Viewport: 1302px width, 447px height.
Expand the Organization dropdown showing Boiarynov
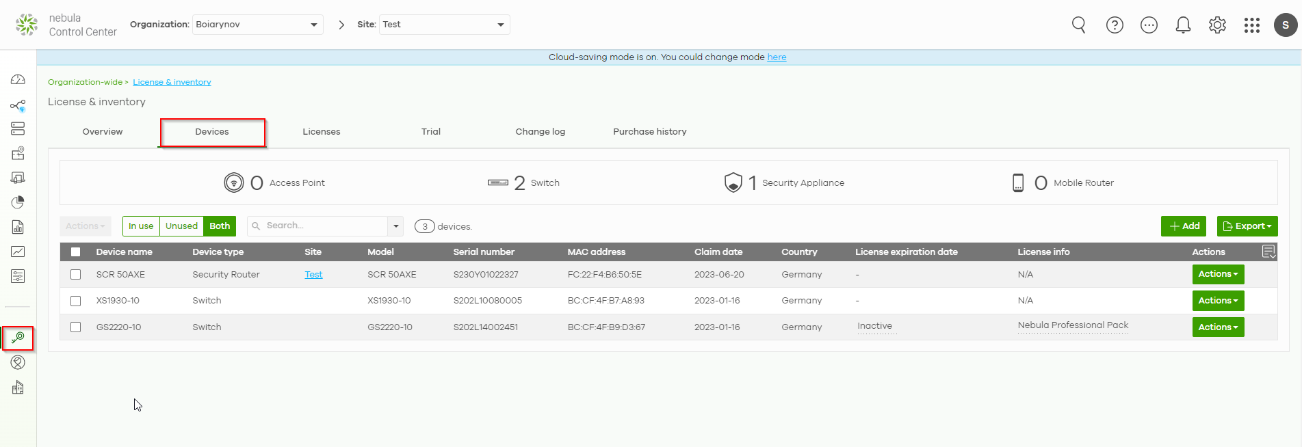pos(258,25)
